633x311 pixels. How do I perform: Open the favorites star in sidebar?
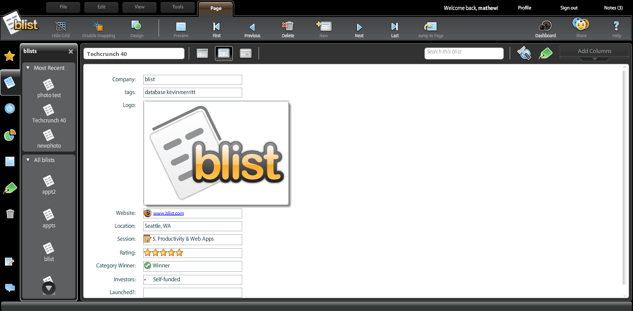9,56
